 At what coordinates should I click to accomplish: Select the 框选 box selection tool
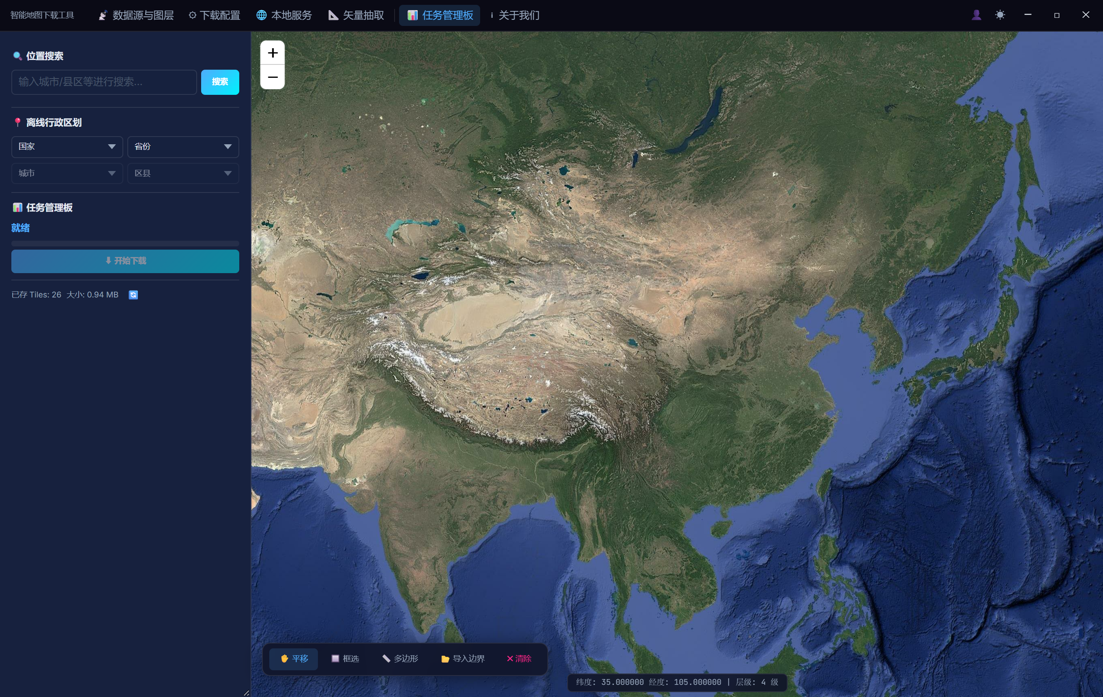click(x=345, y=659)
